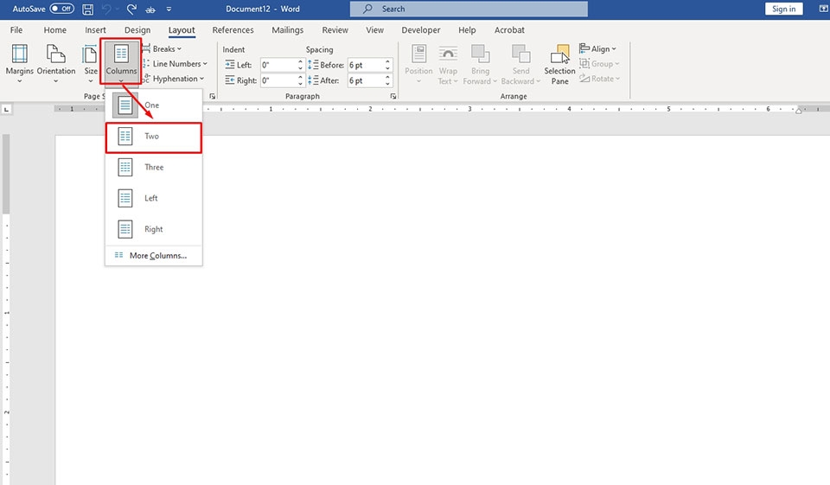Switch to the References tab
Screen dimensions: 830x485
(233, 30)
